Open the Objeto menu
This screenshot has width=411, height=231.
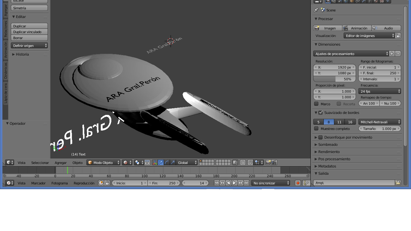coord(77,162)
